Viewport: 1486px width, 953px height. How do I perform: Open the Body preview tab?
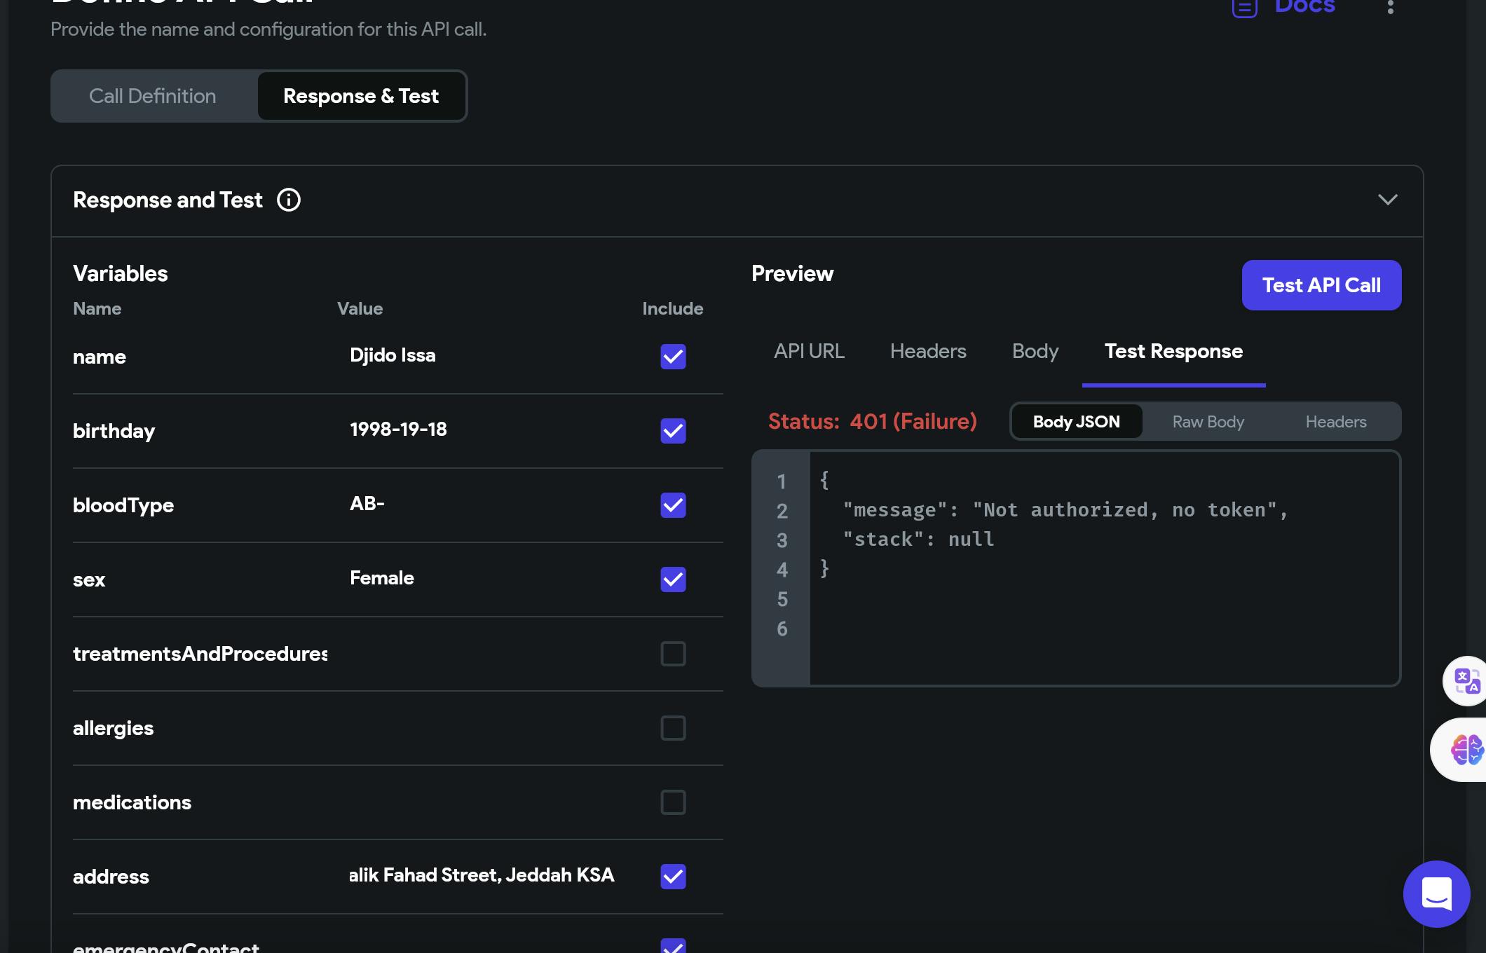(1035, 351)
